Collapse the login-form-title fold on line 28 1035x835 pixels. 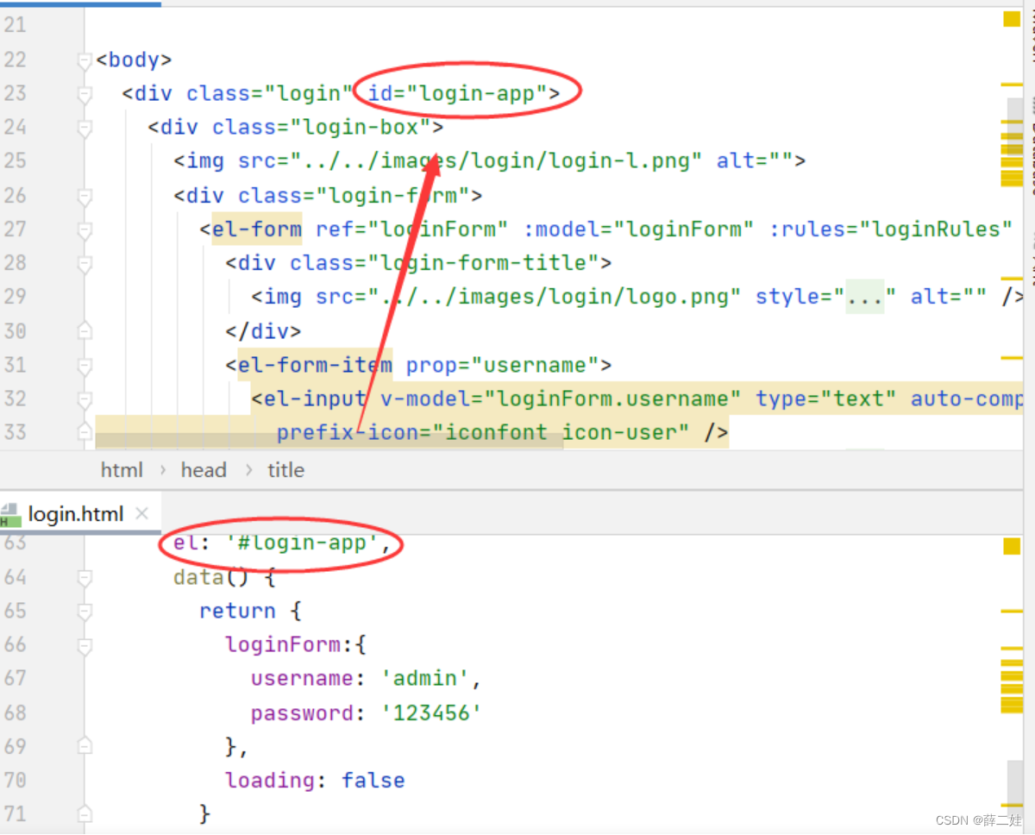(85, 264)
